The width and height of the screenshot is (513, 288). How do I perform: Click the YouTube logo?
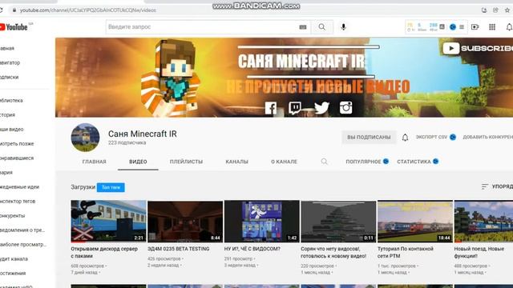[14, 27]
